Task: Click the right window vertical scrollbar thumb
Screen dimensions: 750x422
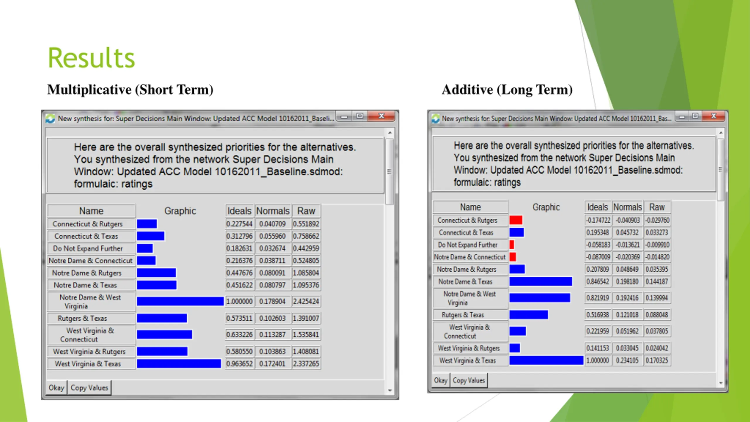Action: pos(721,169)
